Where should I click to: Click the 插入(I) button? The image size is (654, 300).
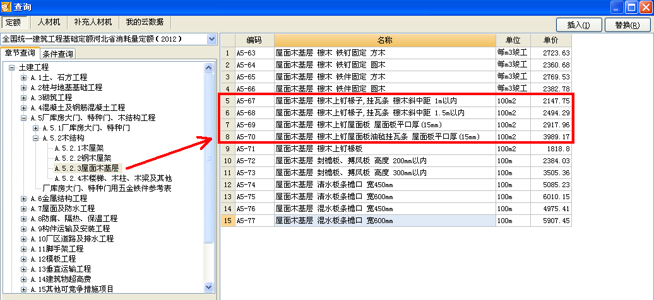click(x=579, y=25)
